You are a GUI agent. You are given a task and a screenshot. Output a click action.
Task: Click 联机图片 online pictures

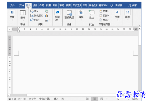[37, 16]
